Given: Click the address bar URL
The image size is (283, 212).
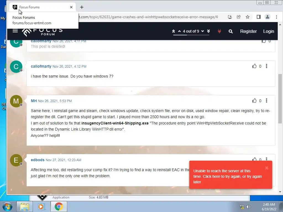Looking at the screenshot, I should click(149, 17).
